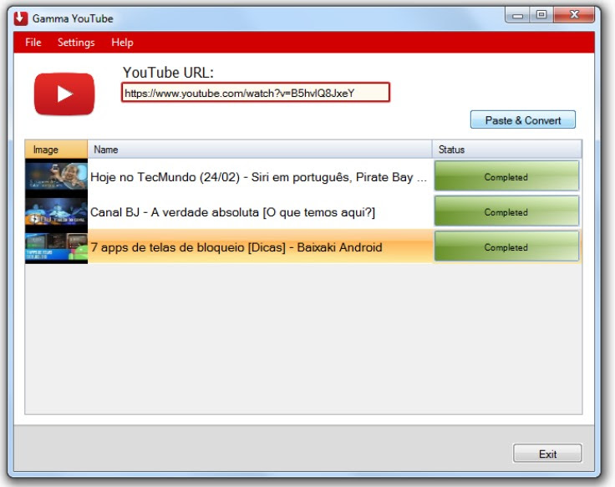
Task: Click the Completed progress bar for Hoje no TecMundo
Action: [x=506, y=176]
